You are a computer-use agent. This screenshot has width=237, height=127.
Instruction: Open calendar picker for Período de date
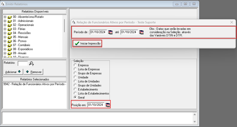click(x=110, y=32)
